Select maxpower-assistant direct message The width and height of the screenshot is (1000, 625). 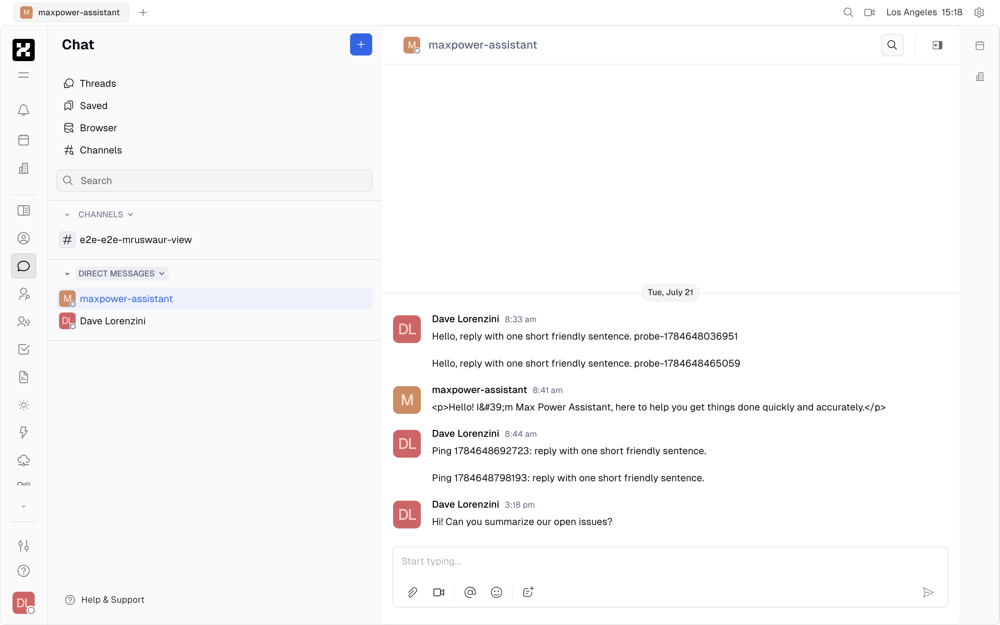click(214, 299)
